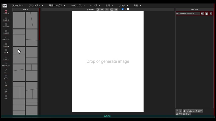Open the ヘルプ menu
The height and width of the screenshot is (121, 216).
[x=95, y=5]
